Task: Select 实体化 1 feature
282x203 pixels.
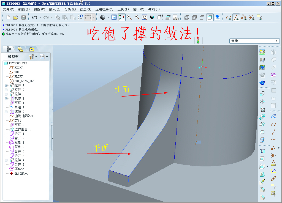Action: pos(19,169)
